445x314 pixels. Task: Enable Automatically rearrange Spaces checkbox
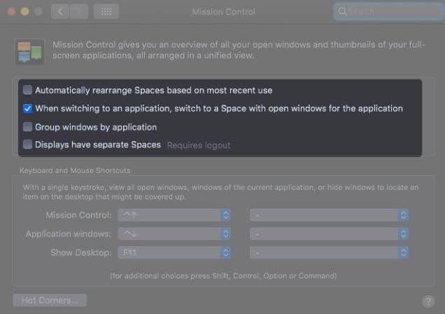pos(27,90)
